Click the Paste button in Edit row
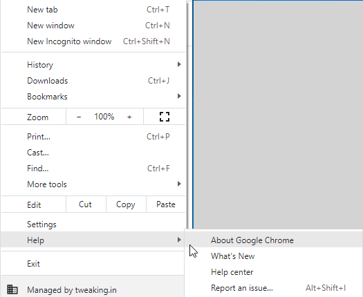 (166, 204)
